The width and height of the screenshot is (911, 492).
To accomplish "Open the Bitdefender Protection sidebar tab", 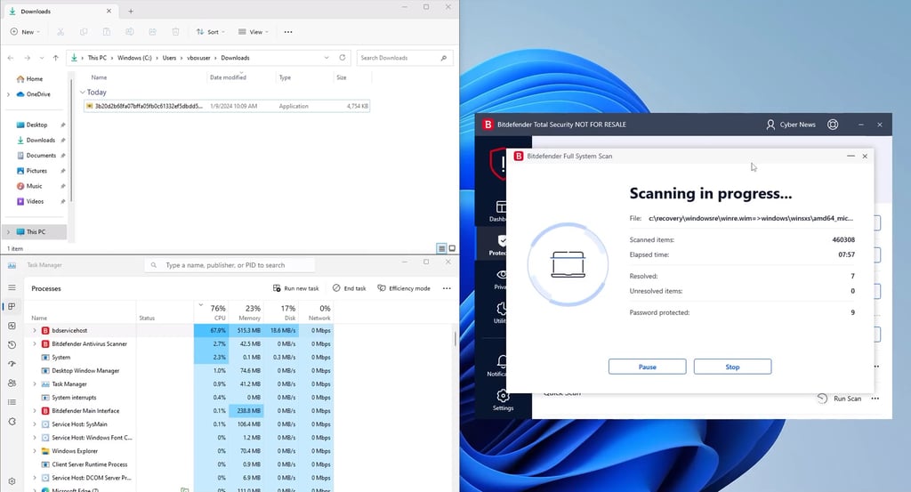I will (496, 246).
